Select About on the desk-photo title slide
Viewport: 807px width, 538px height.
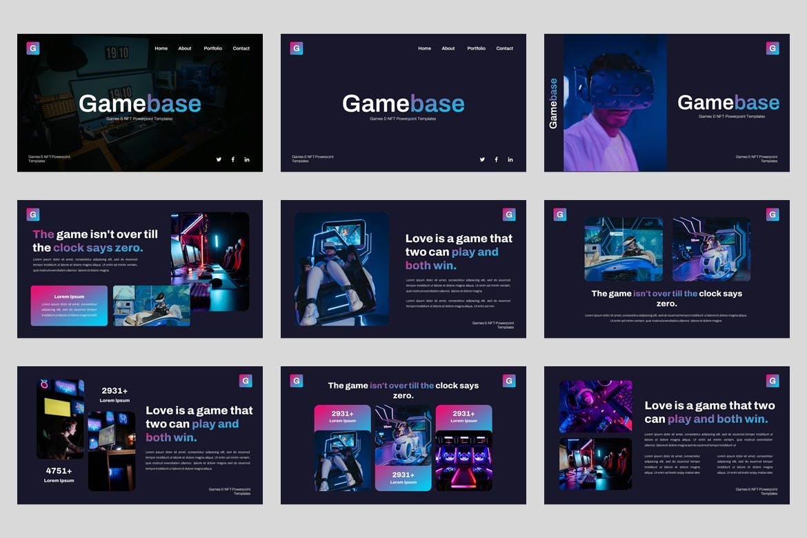[185, 48]
